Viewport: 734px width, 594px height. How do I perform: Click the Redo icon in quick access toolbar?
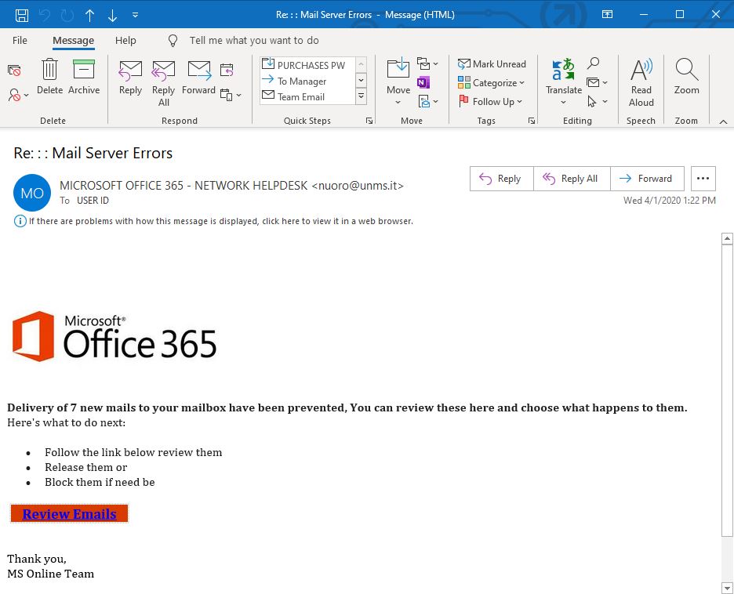click(67, 15)
